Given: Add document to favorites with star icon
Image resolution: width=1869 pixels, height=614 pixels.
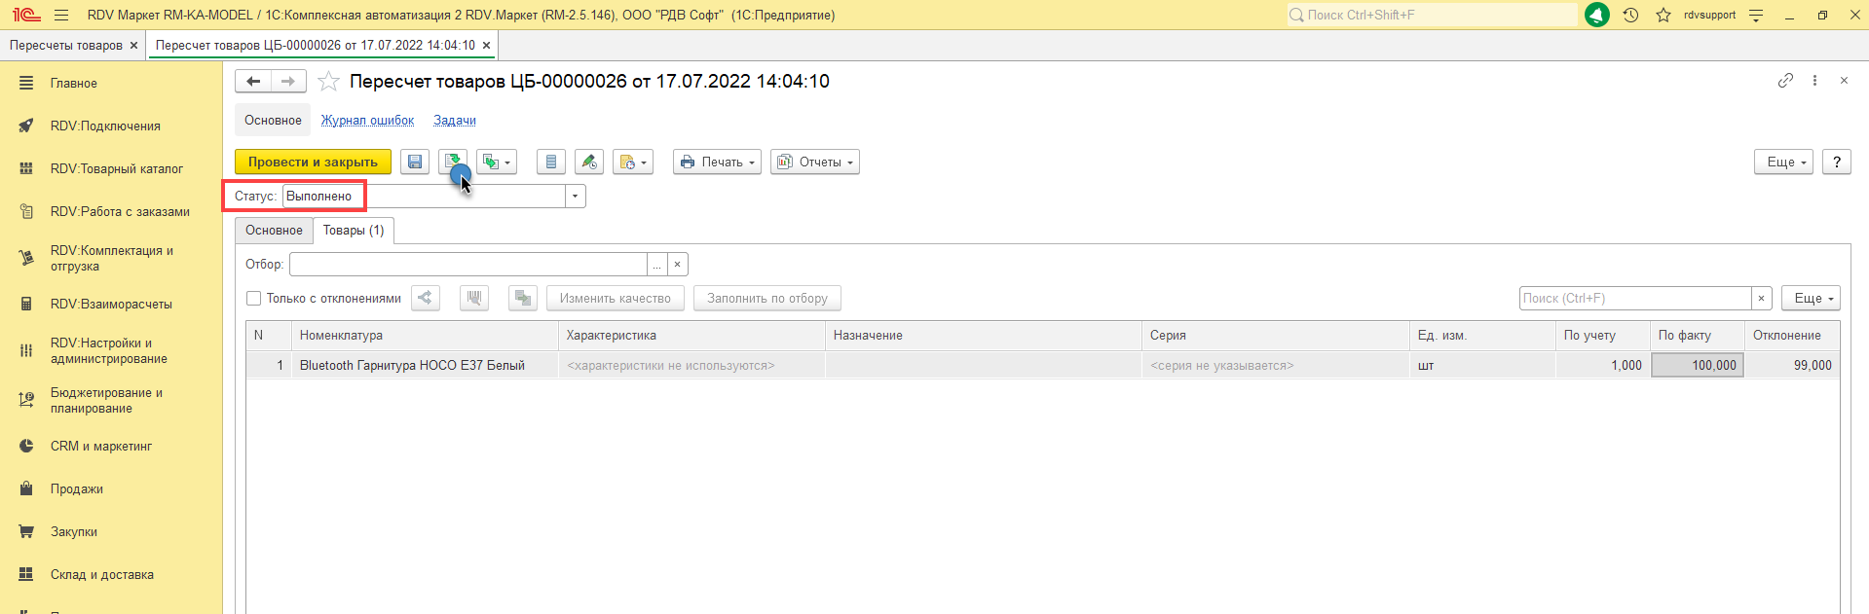Looking at the screenshot, I should tap(328, 82).
